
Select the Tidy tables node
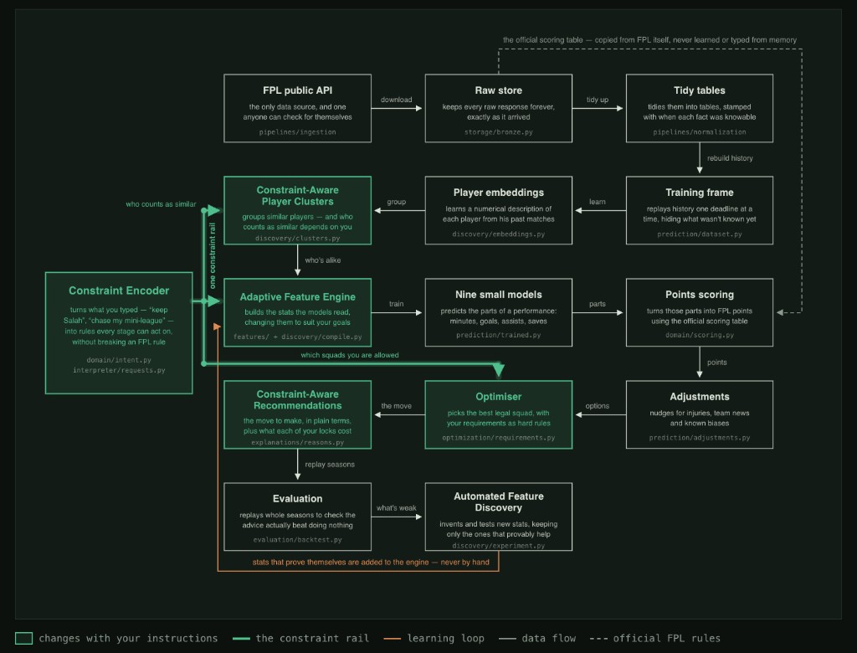pos(700,108)
